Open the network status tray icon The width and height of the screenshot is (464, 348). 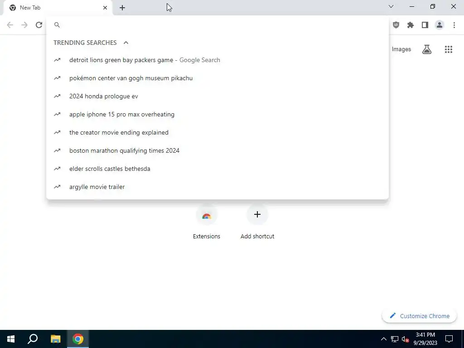395,339
